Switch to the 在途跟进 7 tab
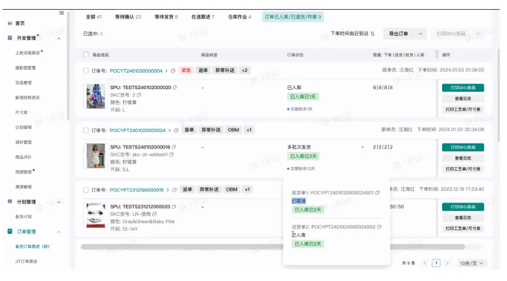The image size is (507, 281). (x=203, y=17)
